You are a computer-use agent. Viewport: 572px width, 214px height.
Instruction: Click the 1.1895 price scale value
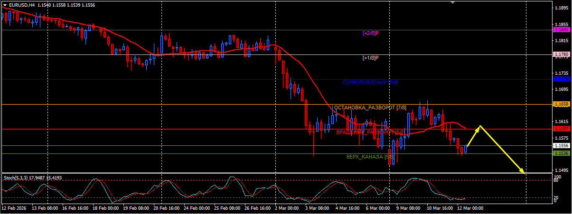[x=562, y=8]
